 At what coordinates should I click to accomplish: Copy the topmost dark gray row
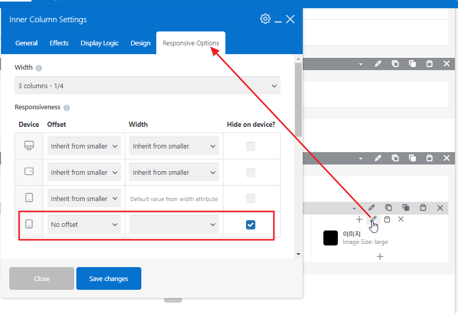tap(395, 63)
